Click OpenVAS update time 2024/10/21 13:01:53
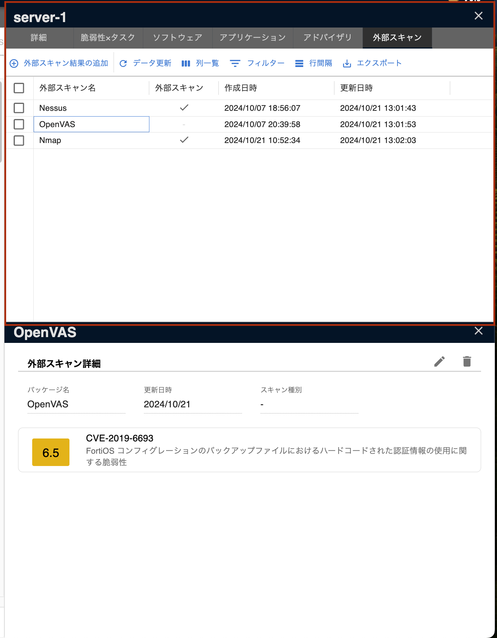 tap(378, 124)
